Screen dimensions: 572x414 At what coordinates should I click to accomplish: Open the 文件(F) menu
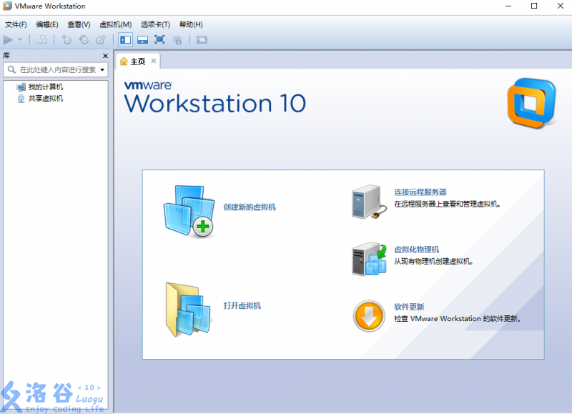pos(16,24)
